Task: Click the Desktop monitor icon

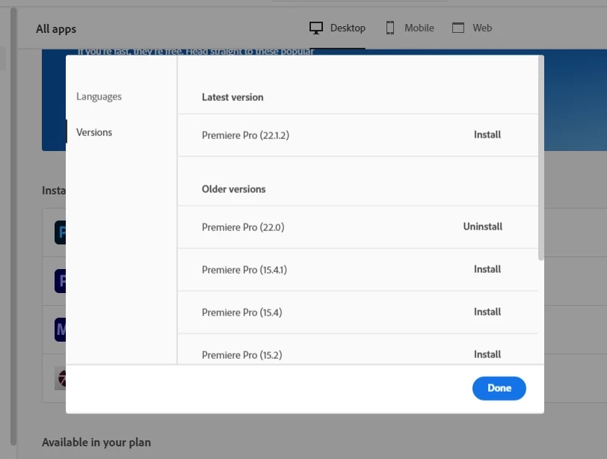Action: (x=316, y=28)
